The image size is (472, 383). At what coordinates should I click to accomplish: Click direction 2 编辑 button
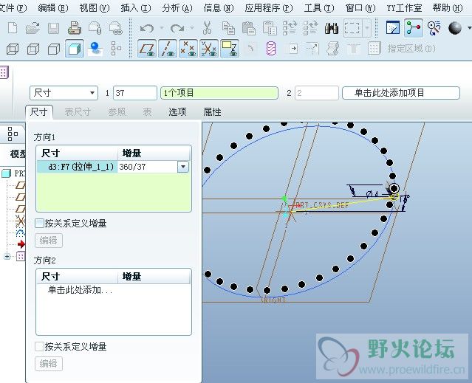pos(49,364)
